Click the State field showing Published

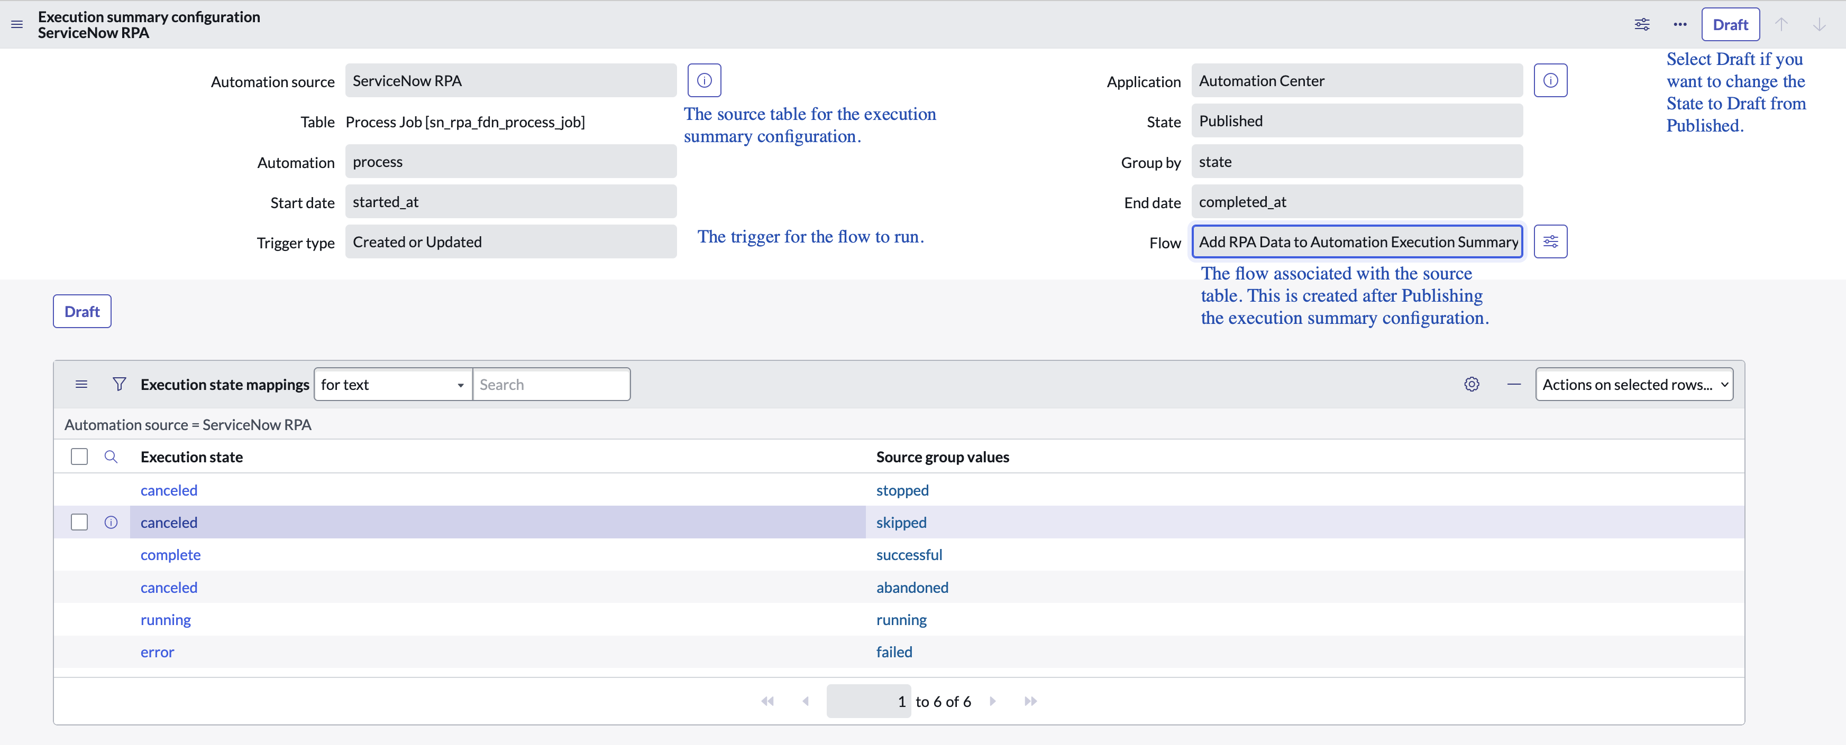pos(1357,120)
